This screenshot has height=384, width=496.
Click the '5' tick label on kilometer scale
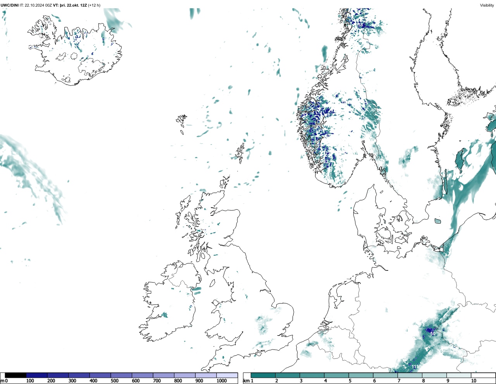point(350,381)
